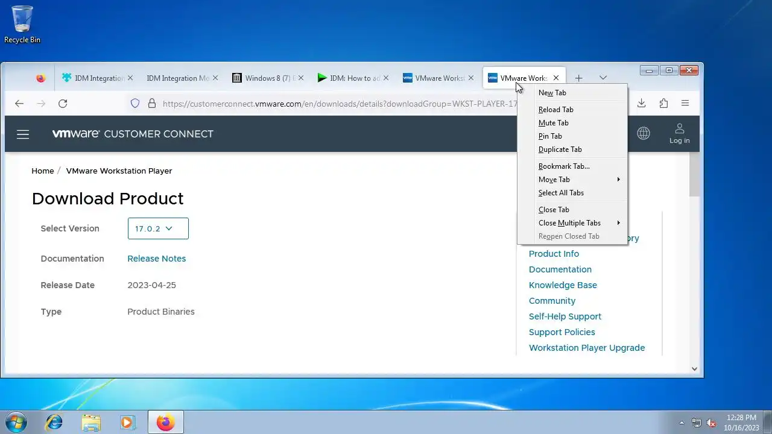Click the forward navigation arrow

pyautogui.click(x=41, y=104)
